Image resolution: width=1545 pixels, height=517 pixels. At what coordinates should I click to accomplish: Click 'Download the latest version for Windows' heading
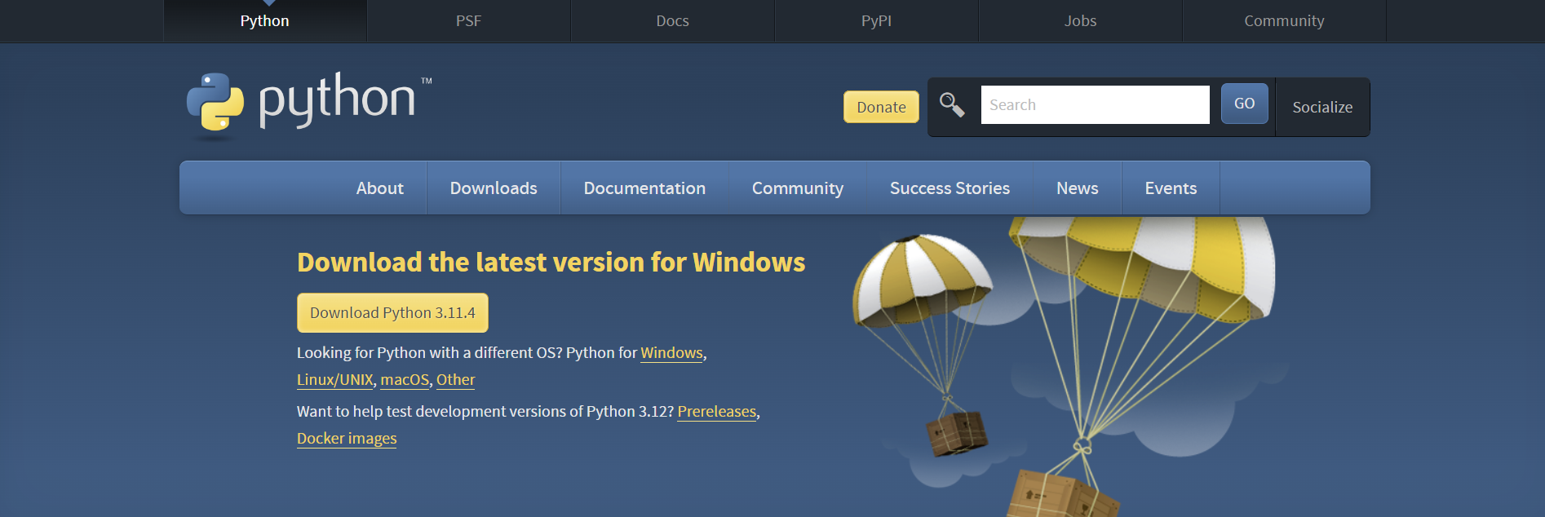(x=551, y=263)
